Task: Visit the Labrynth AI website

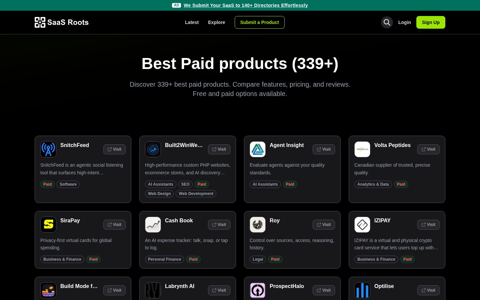Action: point(219,290)
